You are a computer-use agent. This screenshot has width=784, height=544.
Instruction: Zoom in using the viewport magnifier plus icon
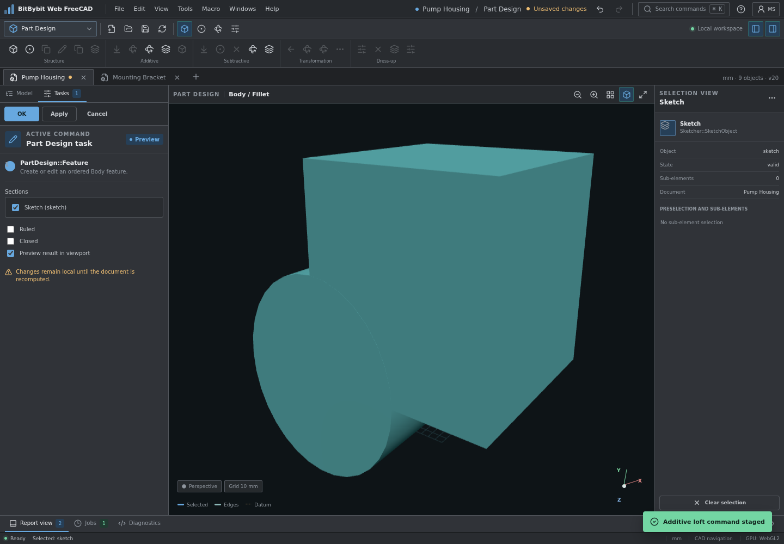tap(594, 95)
